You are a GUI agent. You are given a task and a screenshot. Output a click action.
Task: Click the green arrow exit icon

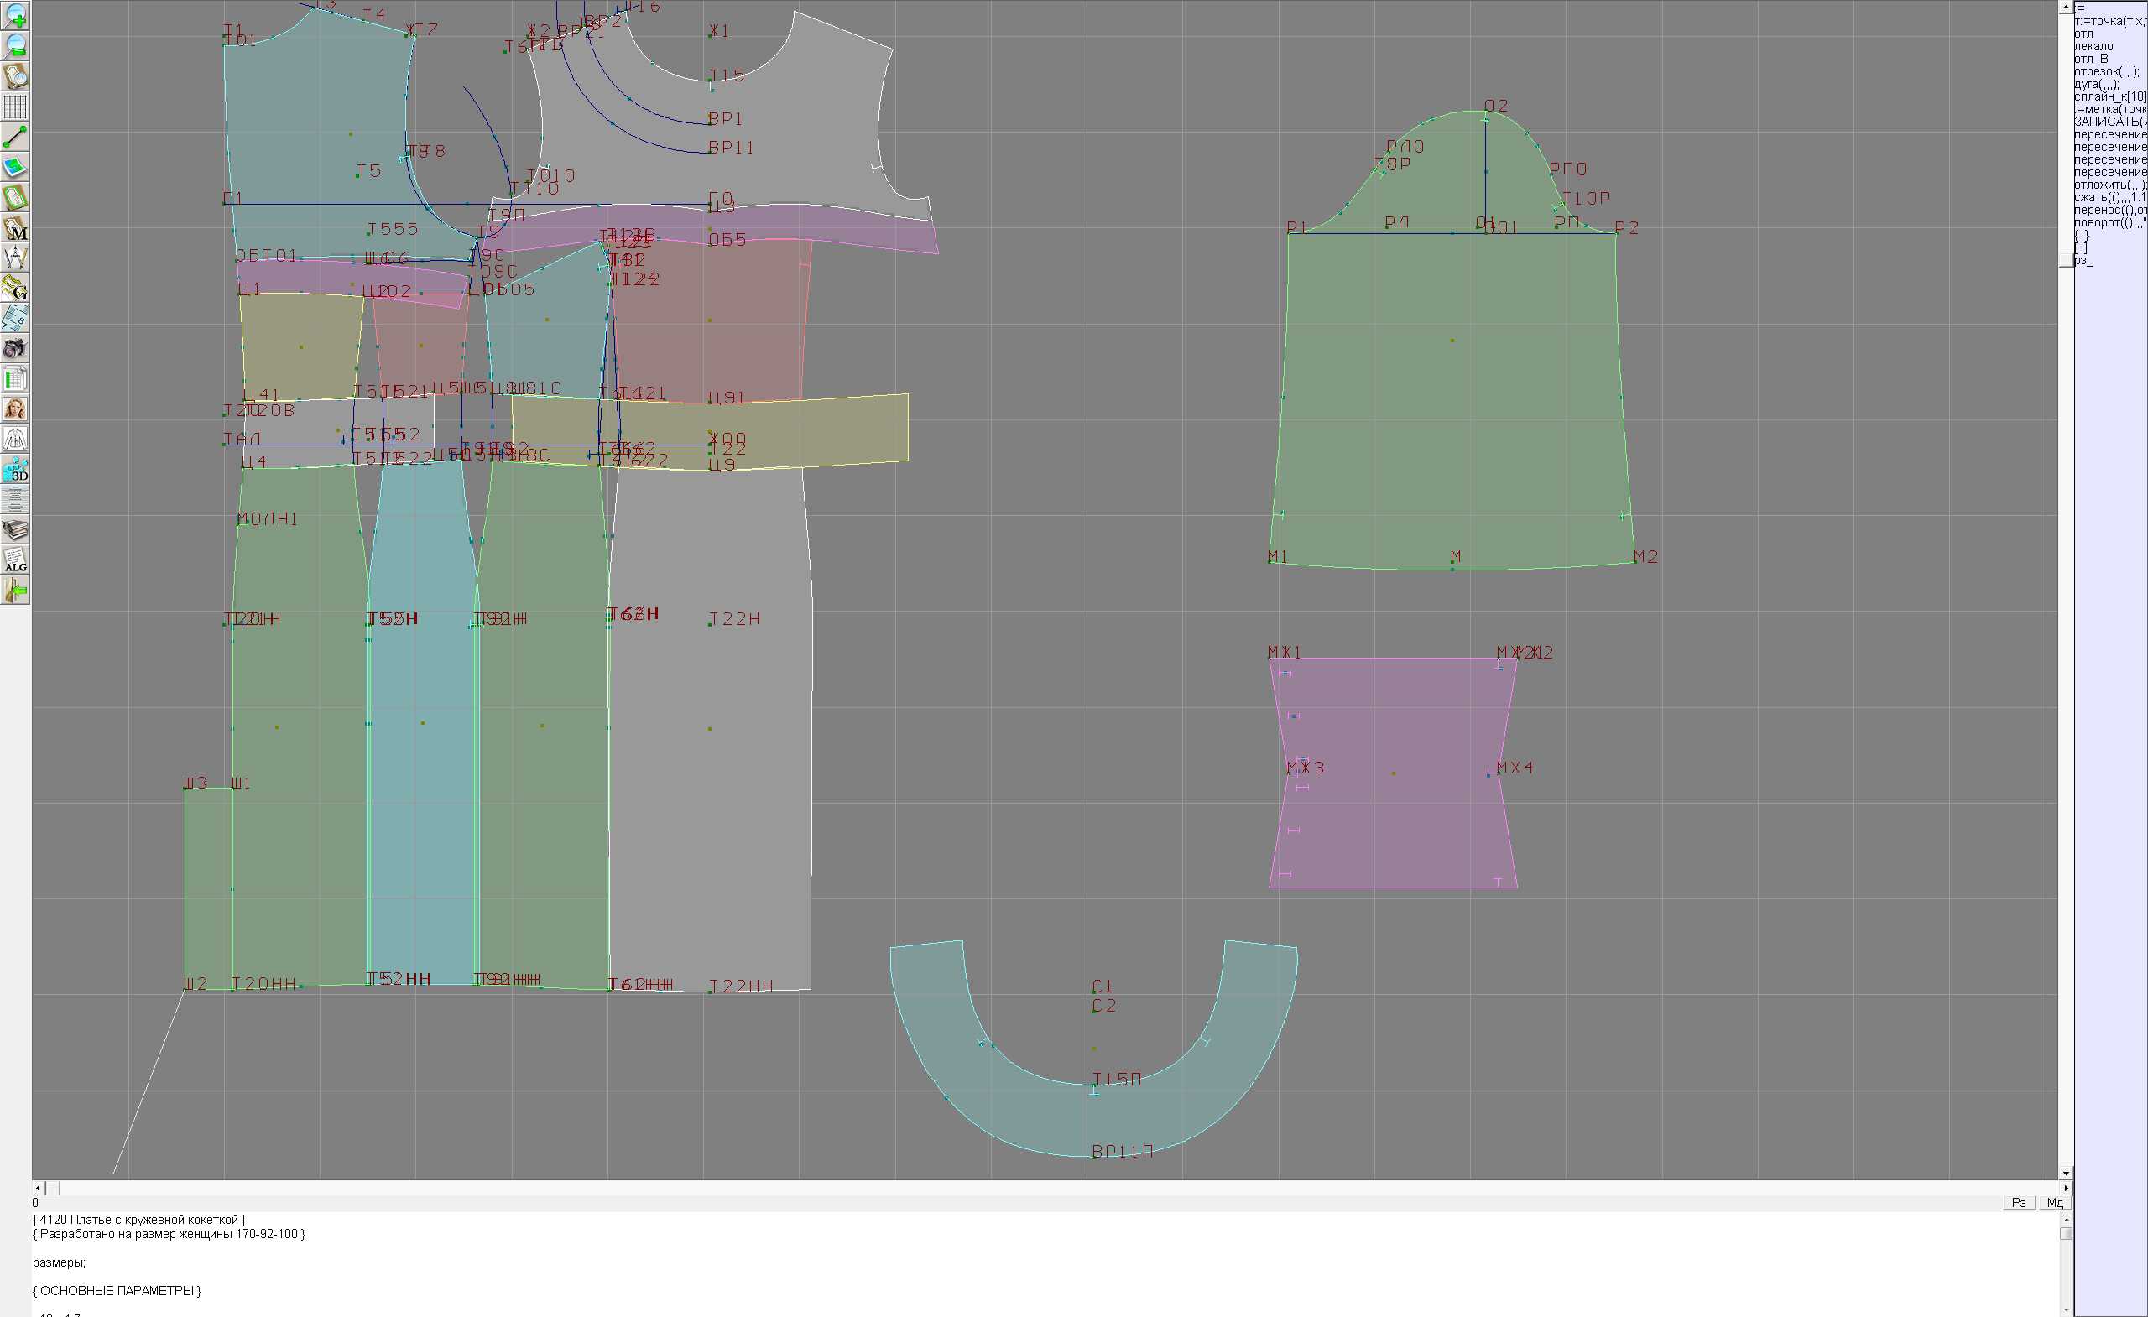coord(15,591)
